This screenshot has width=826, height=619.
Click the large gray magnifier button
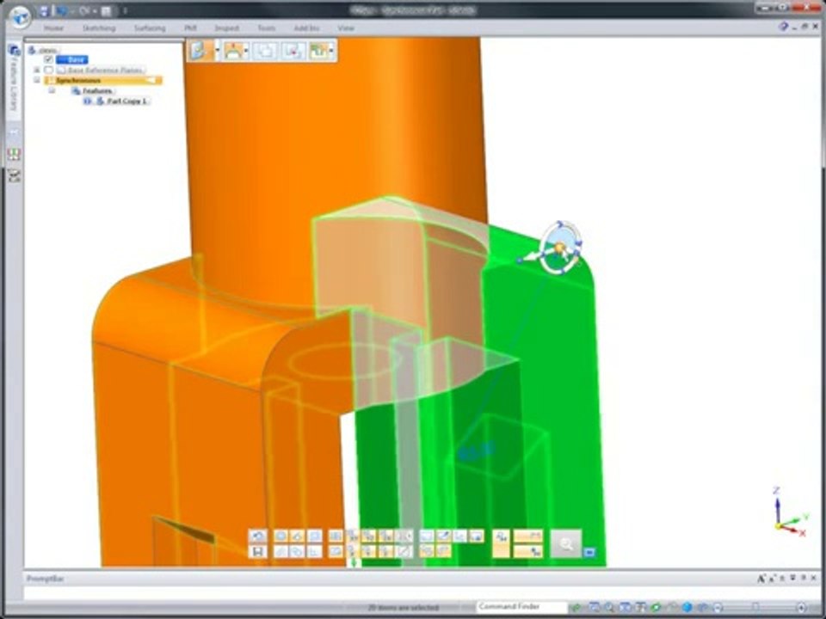[566, 543]
